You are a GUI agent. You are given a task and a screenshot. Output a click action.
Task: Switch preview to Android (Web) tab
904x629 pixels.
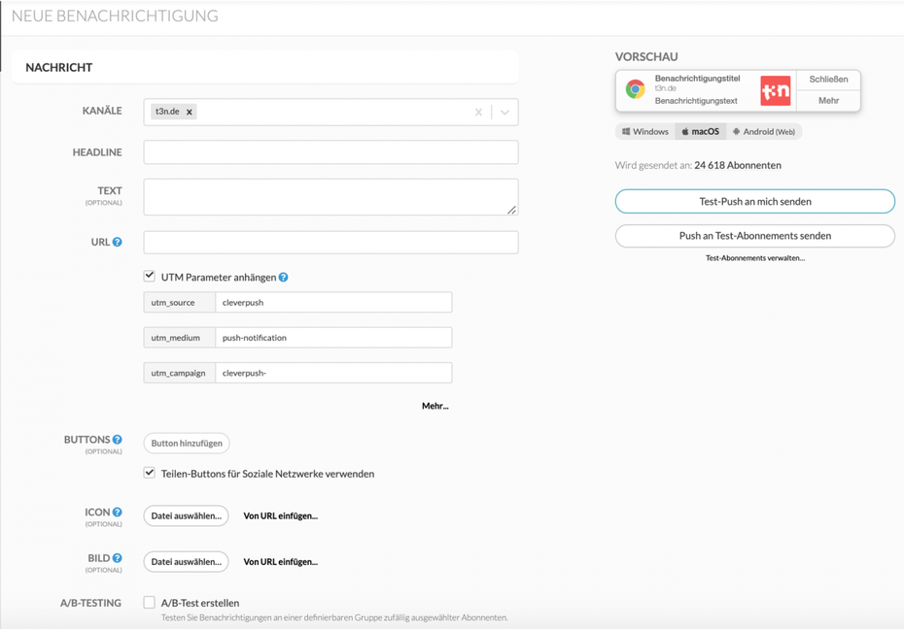click(x=764, y=132)
